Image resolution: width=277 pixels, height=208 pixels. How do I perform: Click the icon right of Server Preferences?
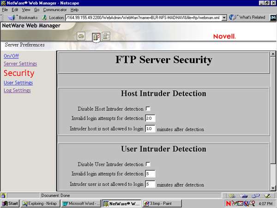coord(106,36)
